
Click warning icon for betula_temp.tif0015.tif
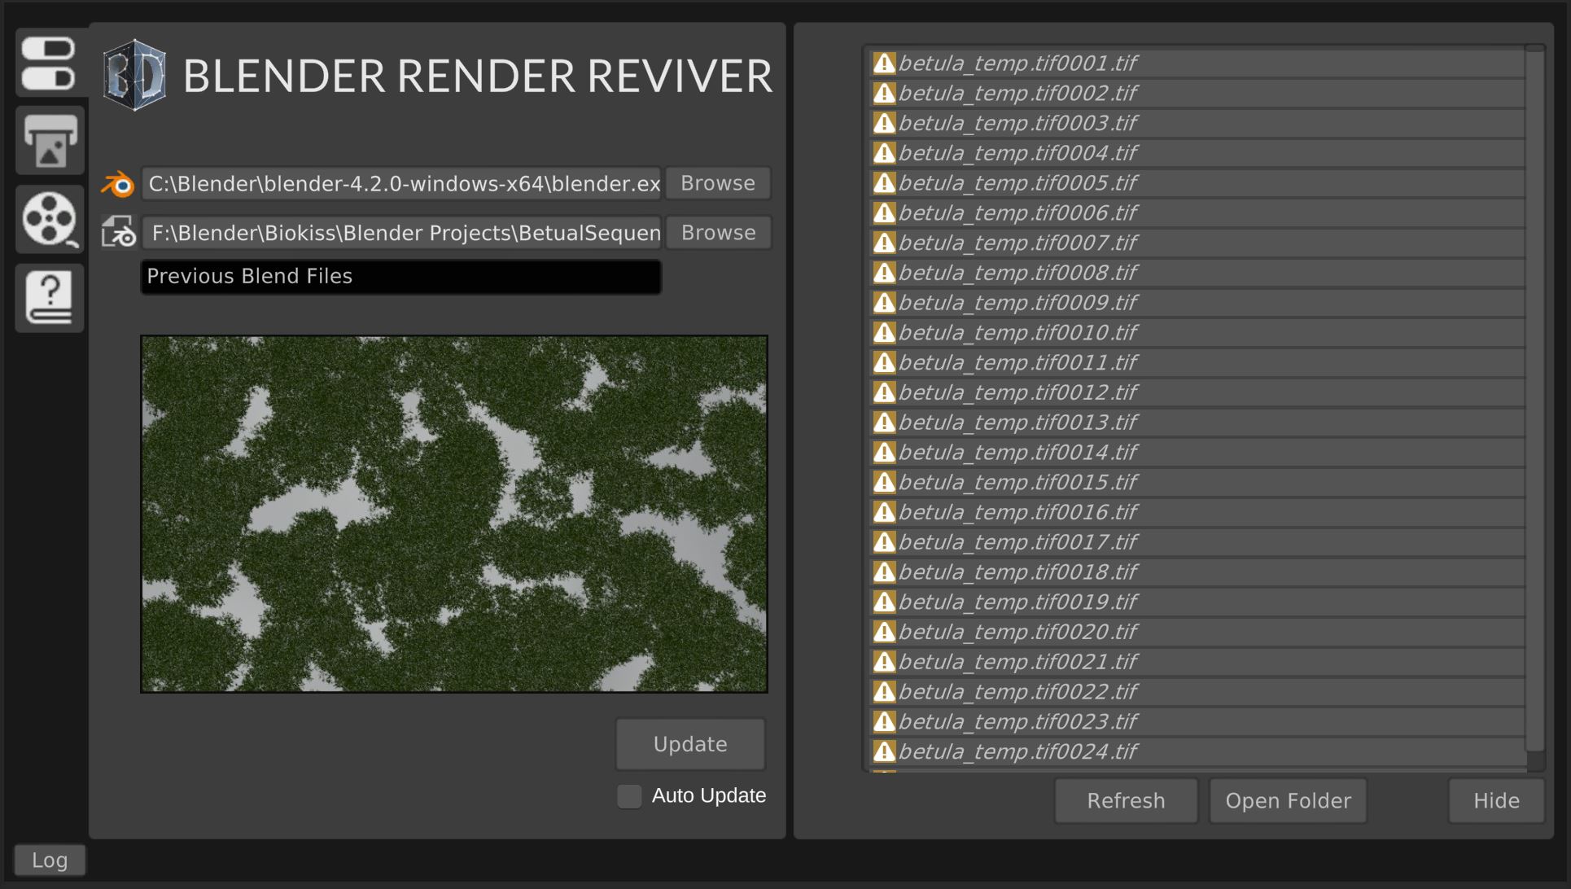coord(884,482)
